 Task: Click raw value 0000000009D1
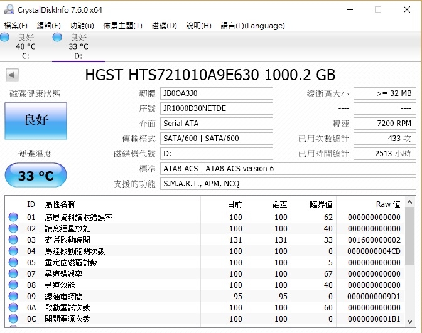(x=374, y=296)
